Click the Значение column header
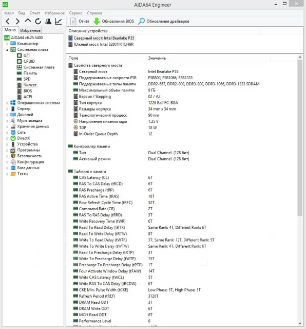This screenshot has height=329, width=306. [x=208, y=58]
